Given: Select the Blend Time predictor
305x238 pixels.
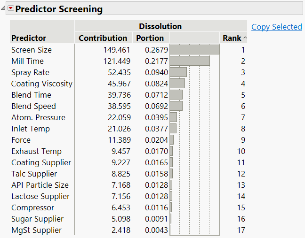Looking at the screenshot, I should pyautogui.click(x=30, y=95).
